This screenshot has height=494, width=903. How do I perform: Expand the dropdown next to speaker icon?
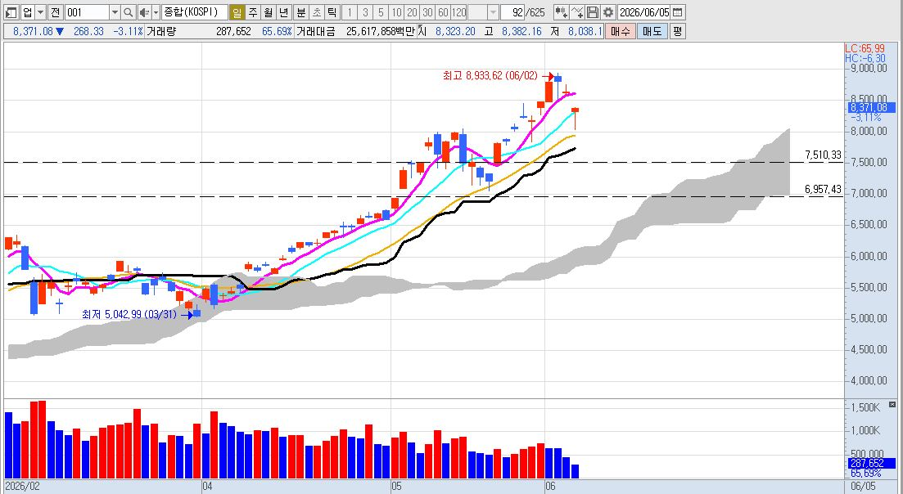pos(156,12)
